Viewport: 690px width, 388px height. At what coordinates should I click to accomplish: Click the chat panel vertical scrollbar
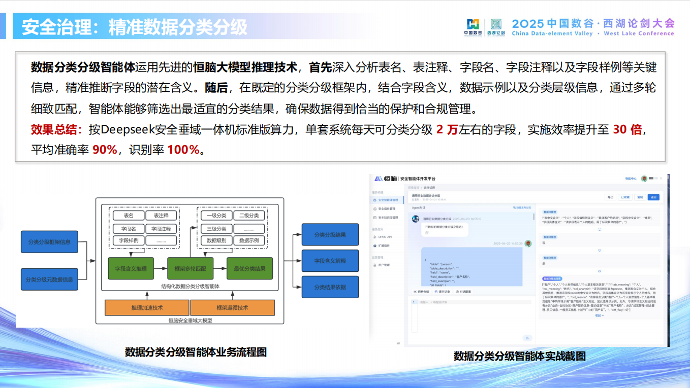(534, 217)
